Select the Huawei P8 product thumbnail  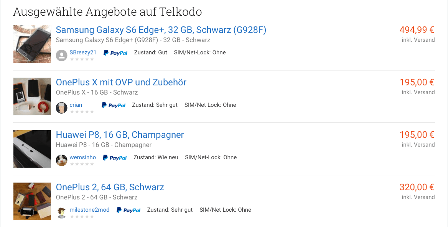click(32, 149)
